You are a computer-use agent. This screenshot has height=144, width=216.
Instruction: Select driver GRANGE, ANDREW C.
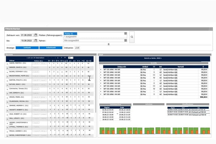19,106
